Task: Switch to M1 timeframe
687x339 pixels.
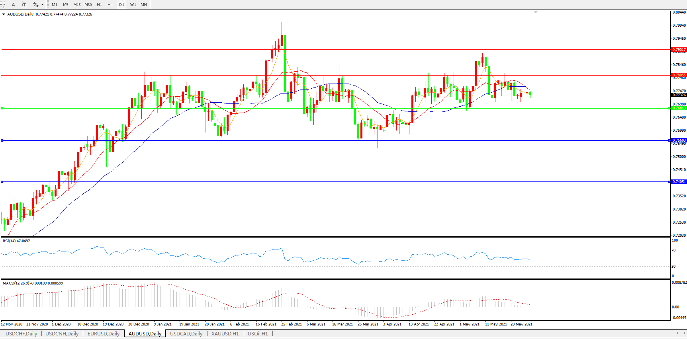Action: point(55,5)
